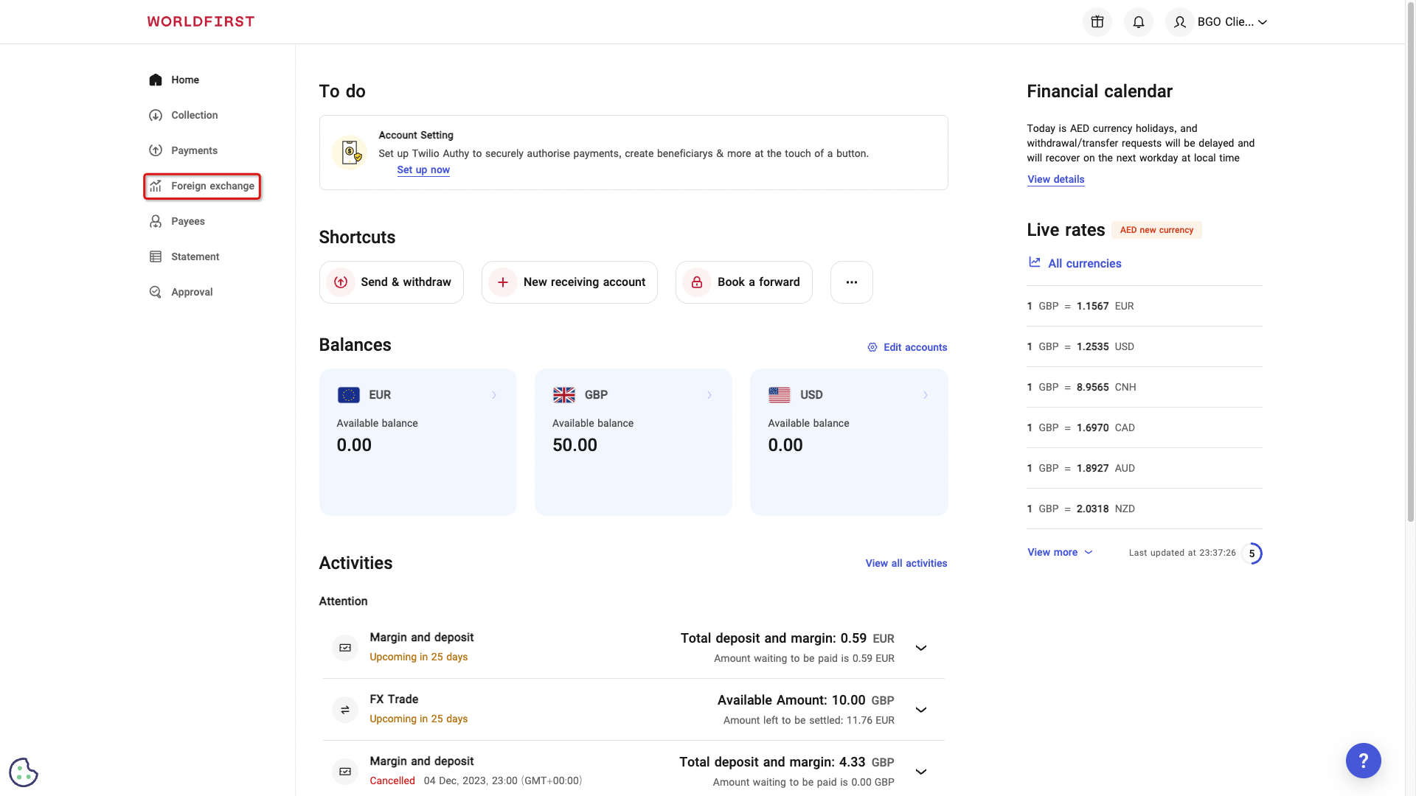Open the GBP balance card
The height and width of the screenshot is (796, 1416).
pos(633,441)
